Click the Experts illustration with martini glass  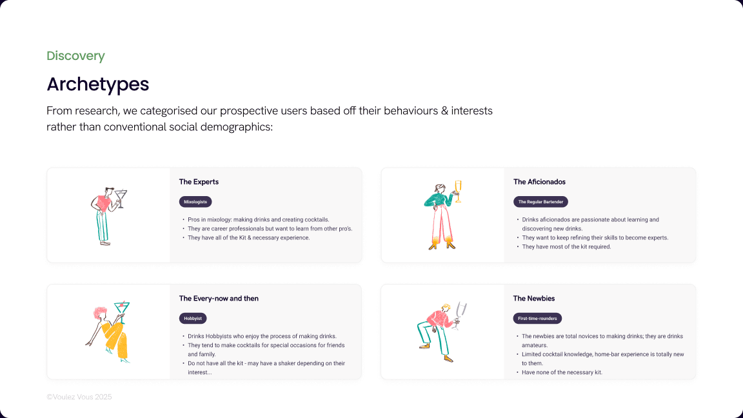tap(109, 216)
